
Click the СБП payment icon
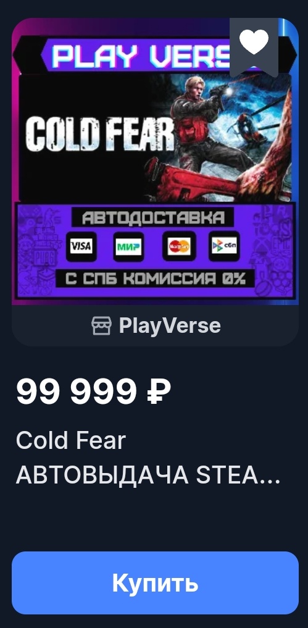point(224,246)
